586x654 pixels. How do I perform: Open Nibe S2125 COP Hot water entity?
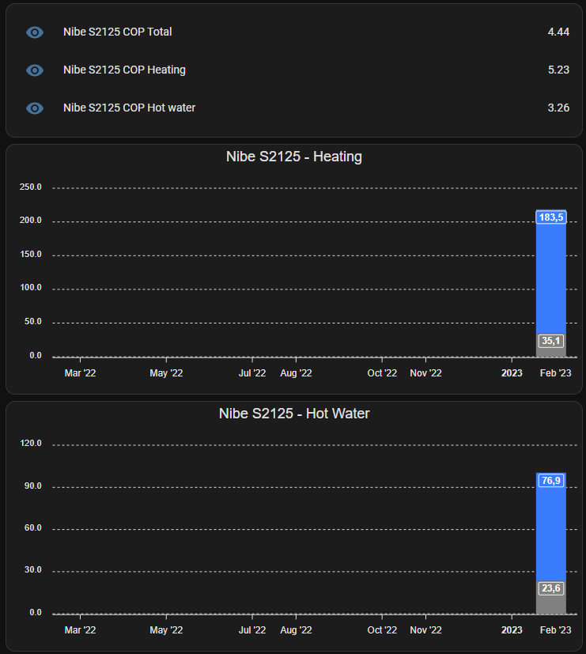tap(129, 108)
